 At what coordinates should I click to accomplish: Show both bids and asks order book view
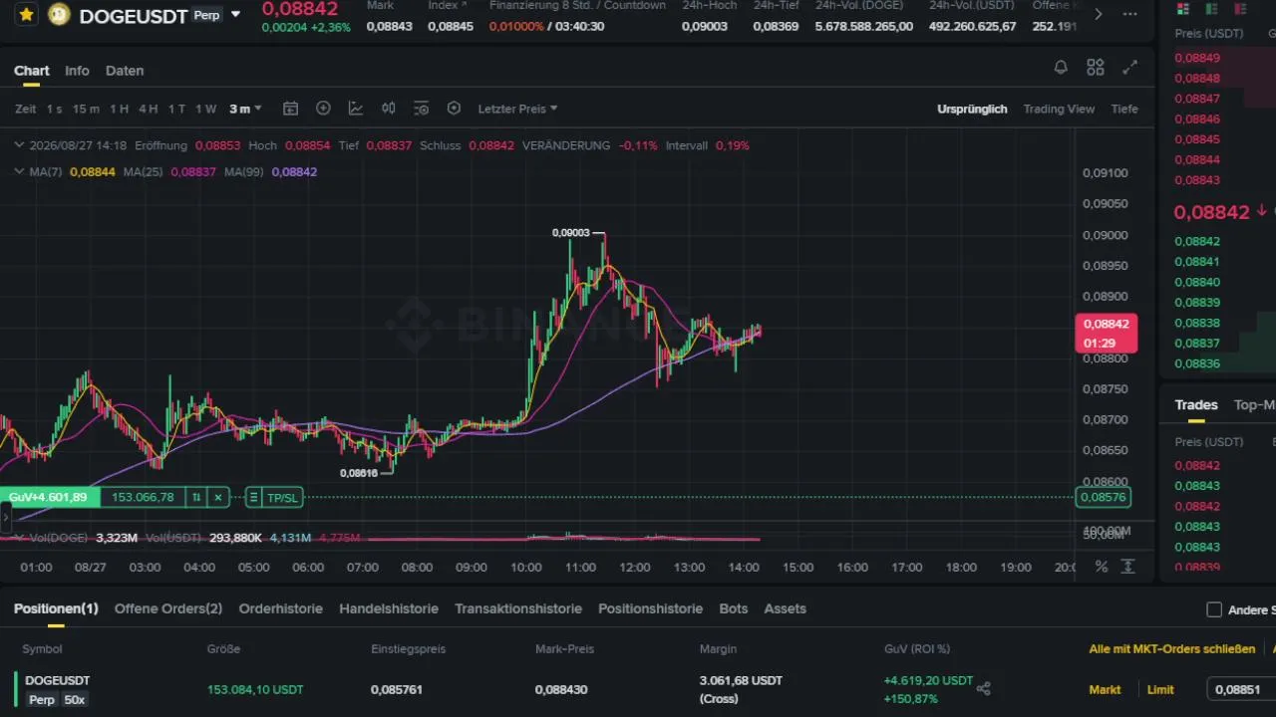tap(1183, 9)
